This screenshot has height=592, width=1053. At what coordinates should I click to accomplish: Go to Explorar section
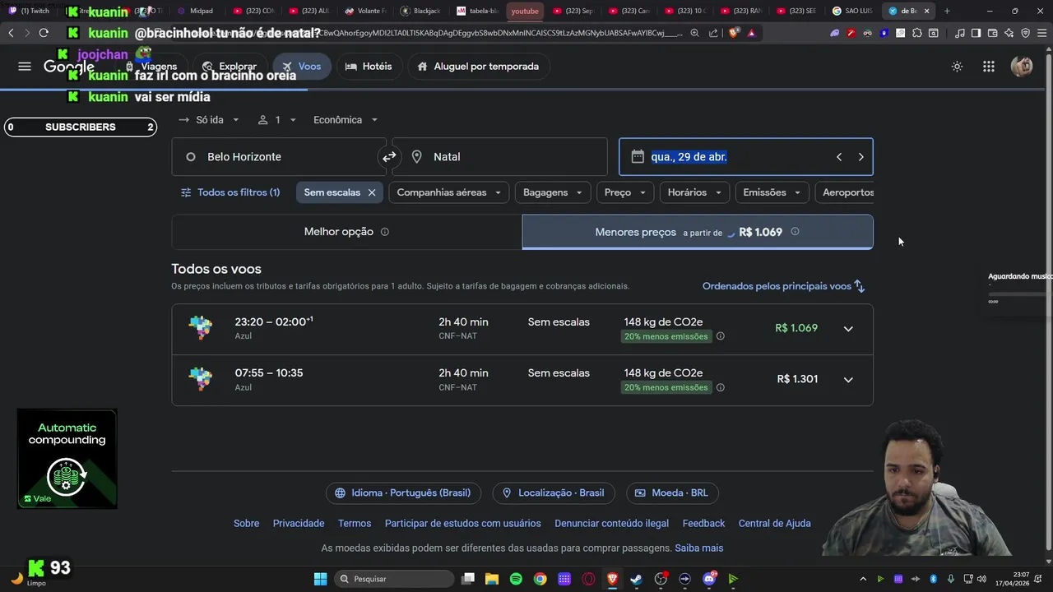[x=230, y=67]
